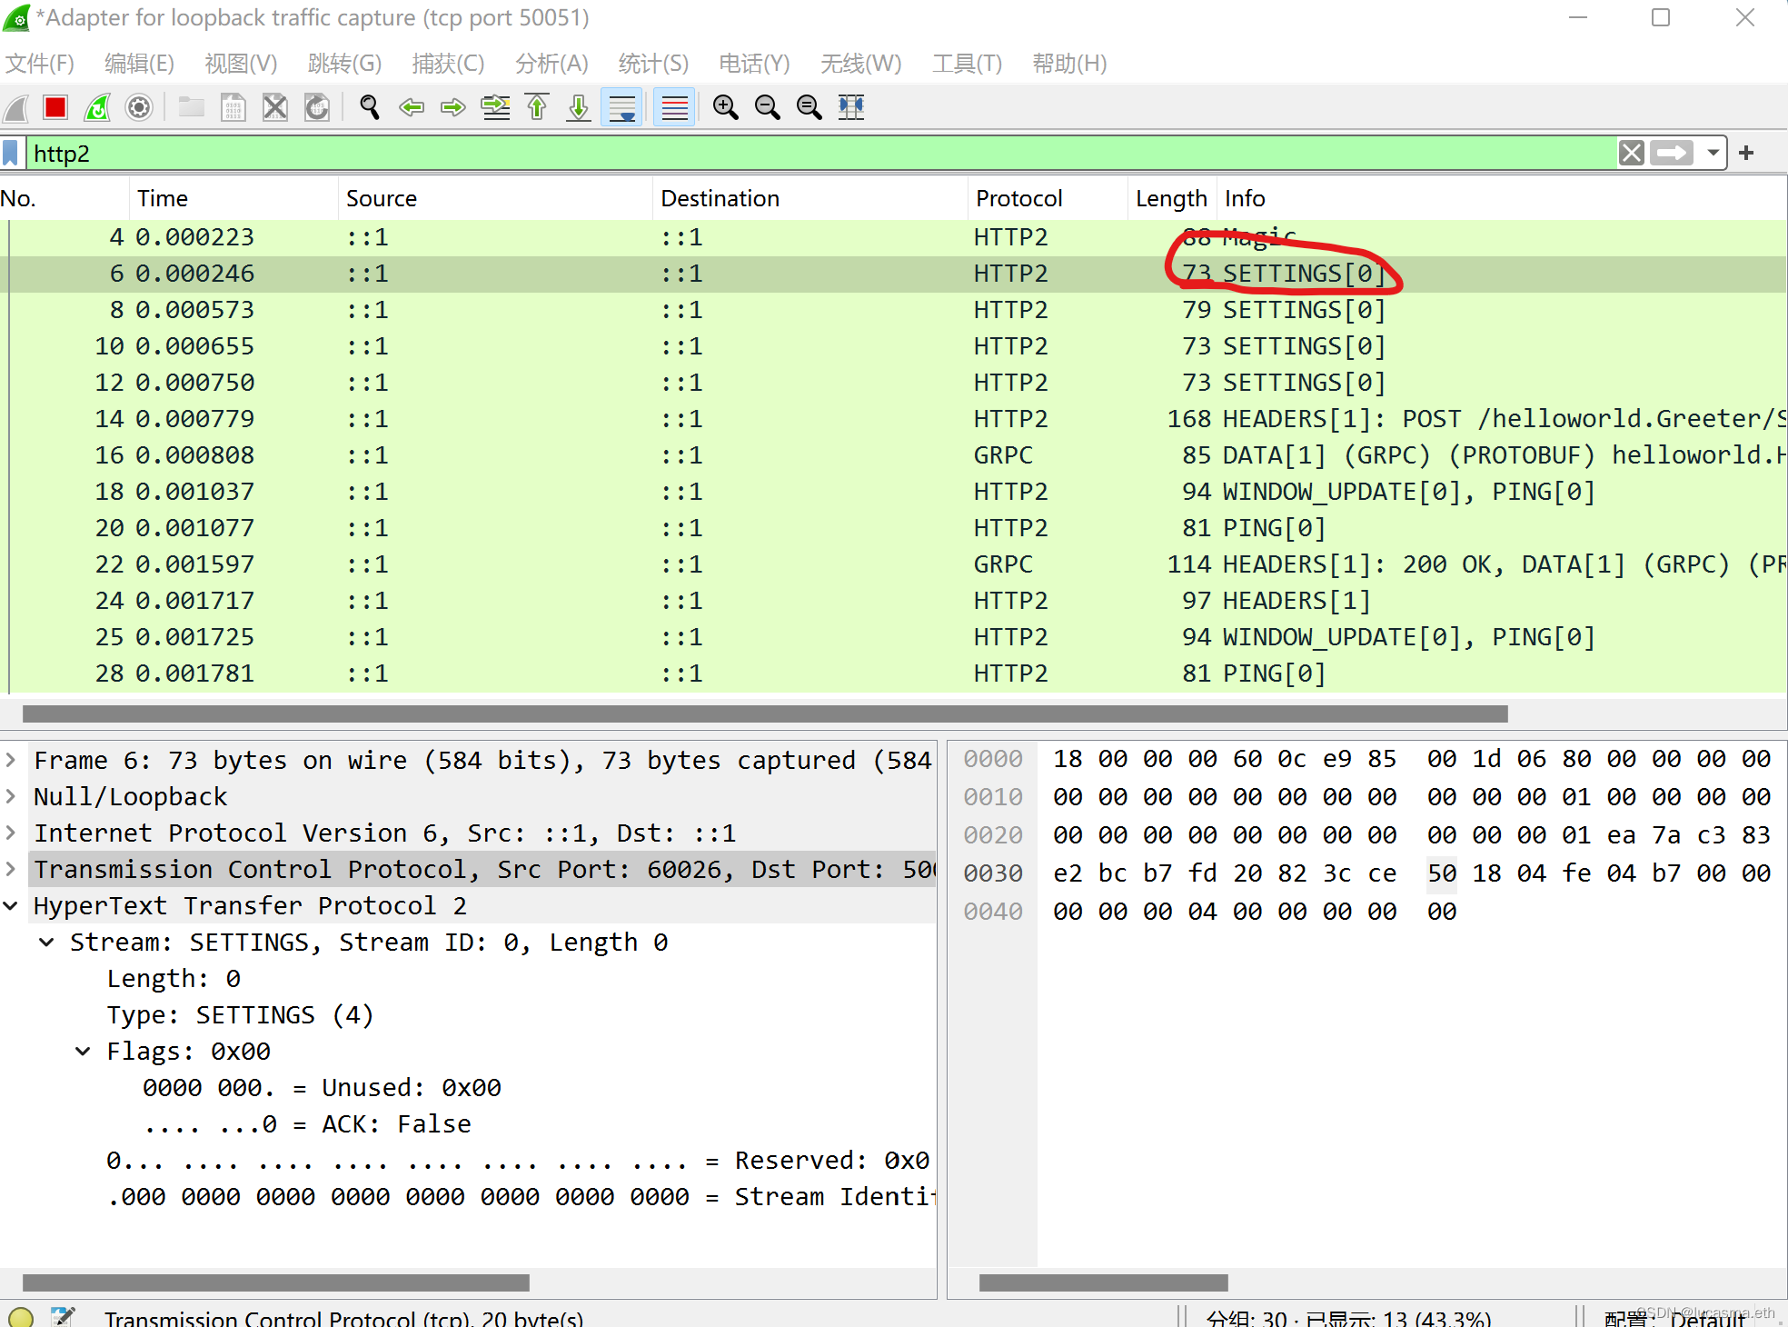Jump to the first packet icon
Screen dimensions: 1788x1327
pos(537,108)
